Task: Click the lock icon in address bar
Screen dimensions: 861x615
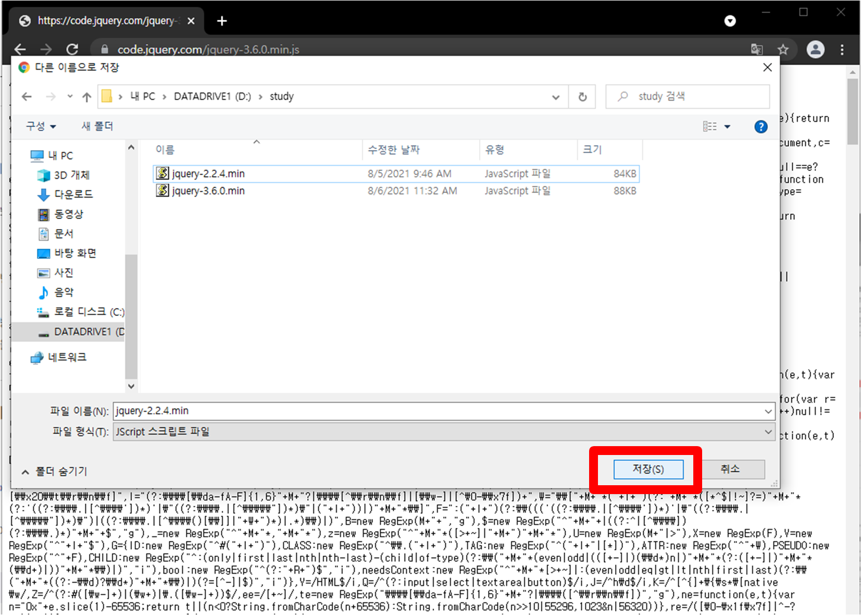Action: [105, 50]
